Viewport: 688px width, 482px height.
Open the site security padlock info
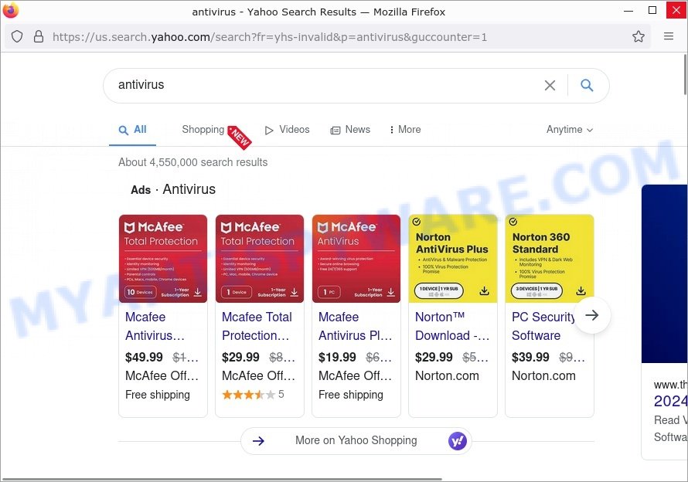pos(39,36)
